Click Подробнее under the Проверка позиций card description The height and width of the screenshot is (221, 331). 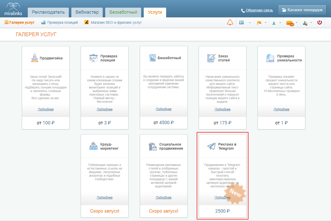pos(105,109)
